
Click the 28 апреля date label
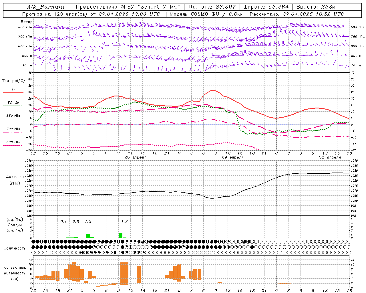(x=135, y=157)
